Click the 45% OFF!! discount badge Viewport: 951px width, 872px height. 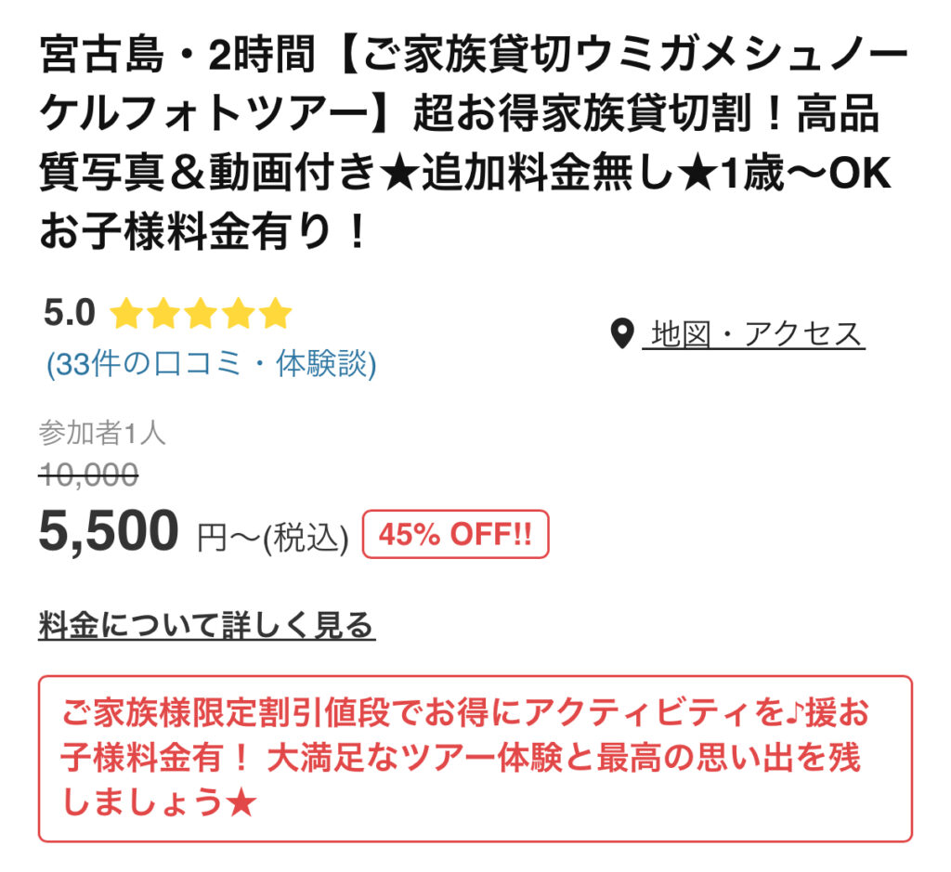455,535
